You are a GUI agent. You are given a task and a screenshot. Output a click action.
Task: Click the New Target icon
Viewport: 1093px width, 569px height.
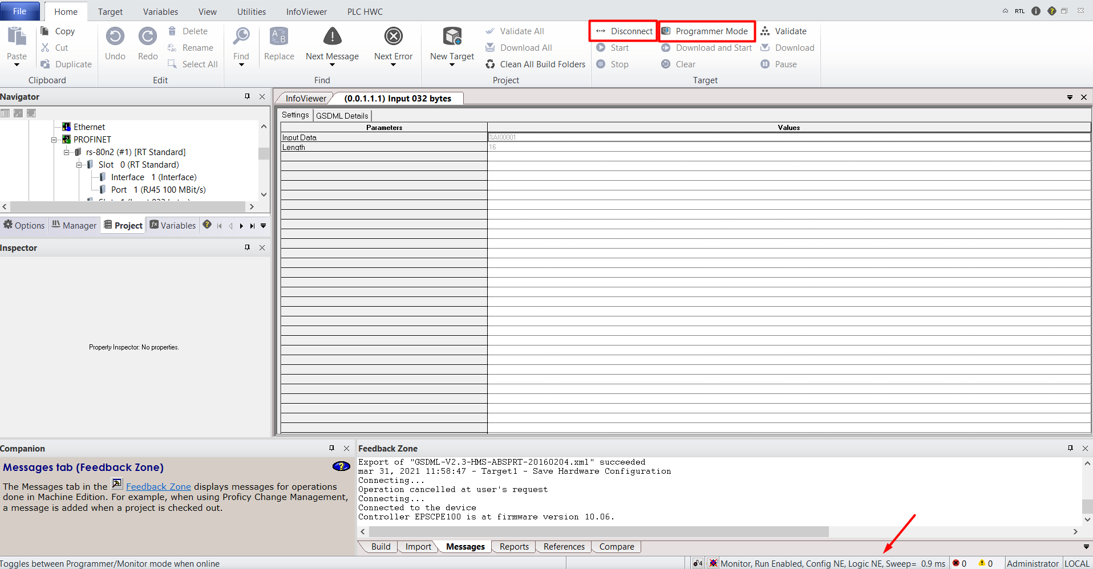click(x=452, y=36)
